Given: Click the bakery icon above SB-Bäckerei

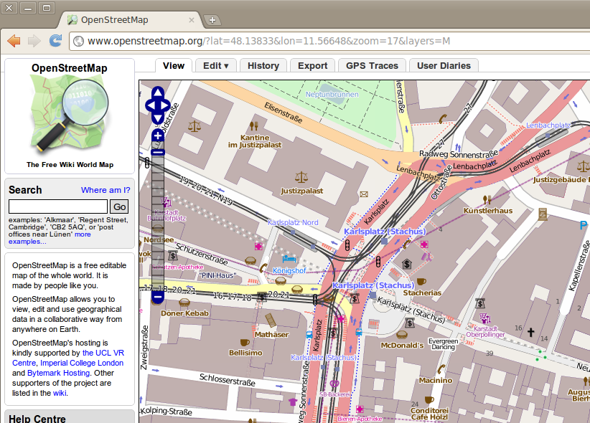Looking at the screenshot, I should (x=334, y=384).
